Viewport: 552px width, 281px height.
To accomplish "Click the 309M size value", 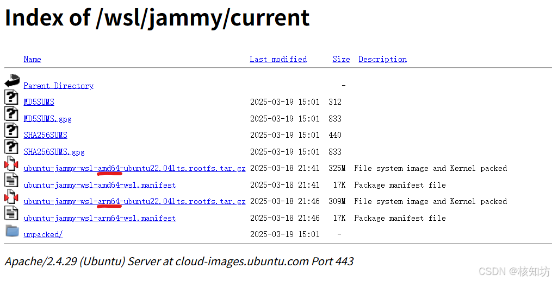I will [x=337, y=201].
